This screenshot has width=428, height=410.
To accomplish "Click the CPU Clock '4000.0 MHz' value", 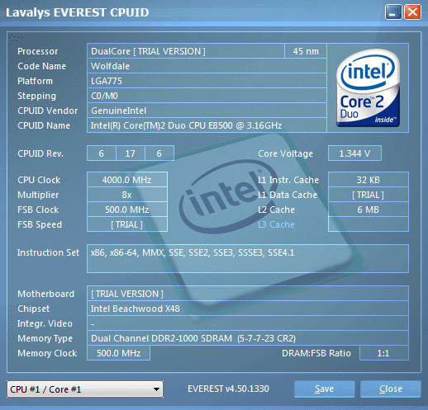I will pos(127,180).
